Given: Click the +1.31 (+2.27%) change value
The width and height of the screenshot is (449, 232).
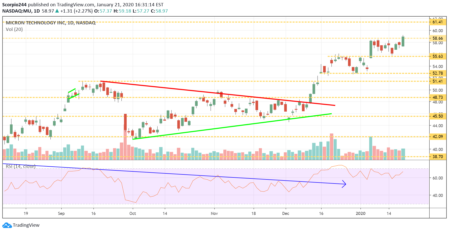Looking at the screenshot, I should 77,11.
